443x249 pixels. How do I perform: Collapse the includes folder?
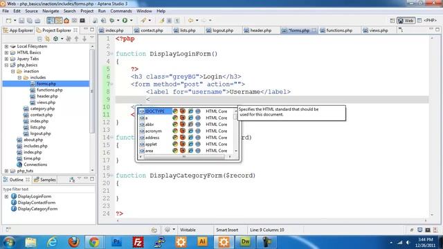tap(19, 77)
